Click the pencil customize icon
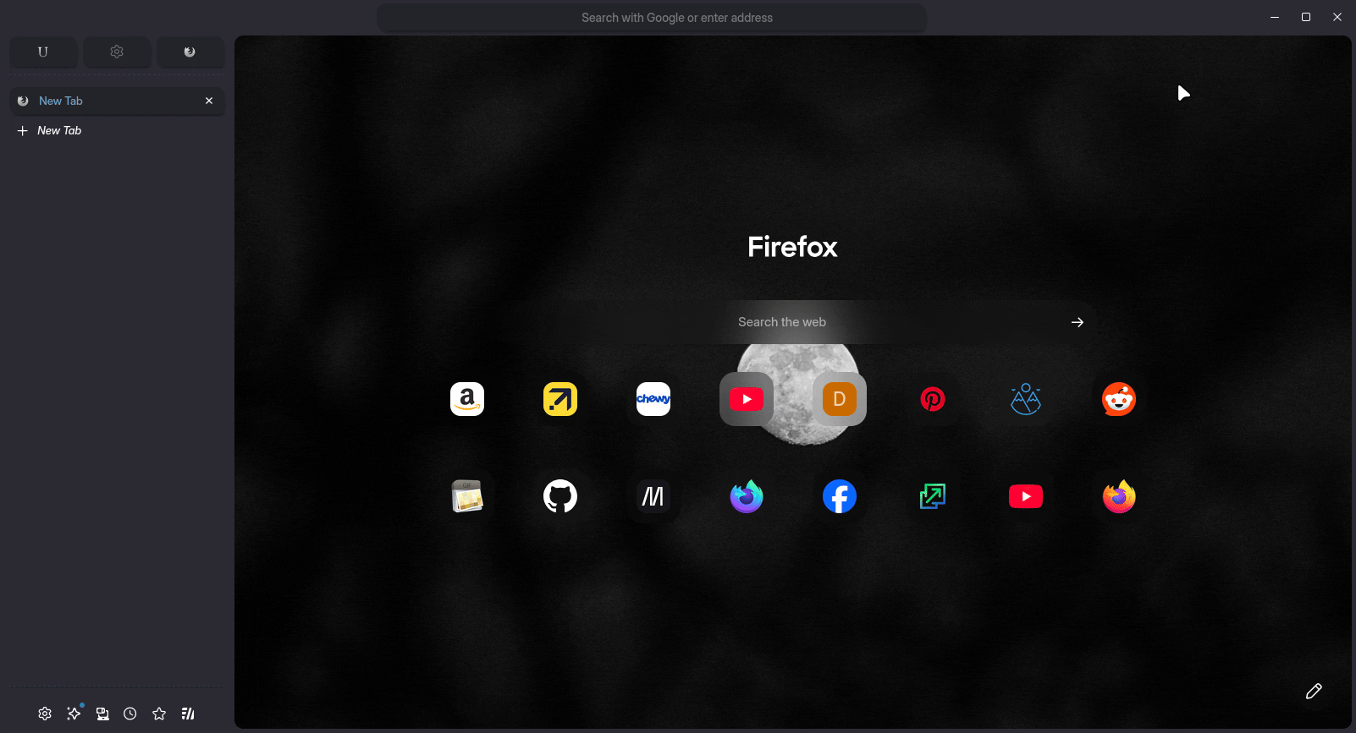 click(x=1314, y=692)
